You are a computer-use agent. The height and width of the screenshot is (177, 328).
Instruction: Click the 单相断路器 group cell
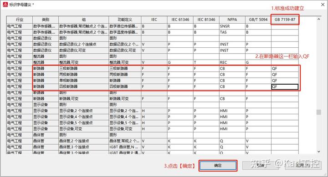click(83, 81)
